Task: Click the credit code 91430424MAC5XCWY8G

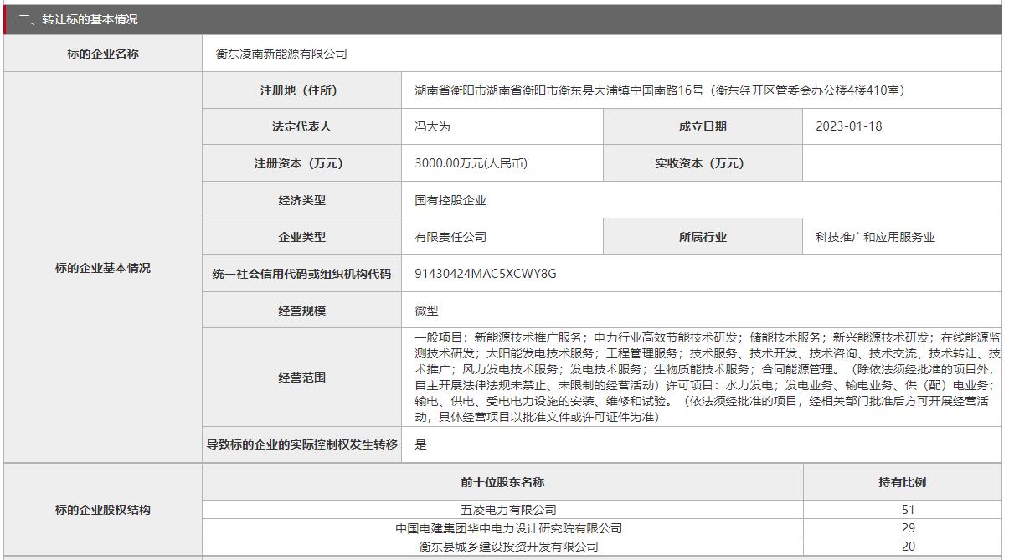Action: (486, 274)
